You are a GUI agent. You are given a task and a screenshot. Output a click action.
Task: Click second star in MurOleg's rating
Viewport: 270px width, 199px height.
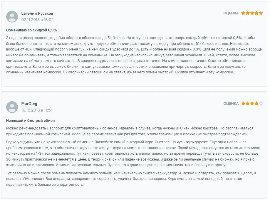tap(248, 104)
